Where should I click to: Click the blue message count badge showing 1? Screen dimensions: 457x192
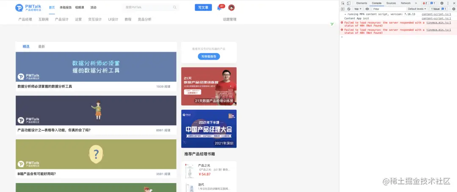click(x=433, y=3)
